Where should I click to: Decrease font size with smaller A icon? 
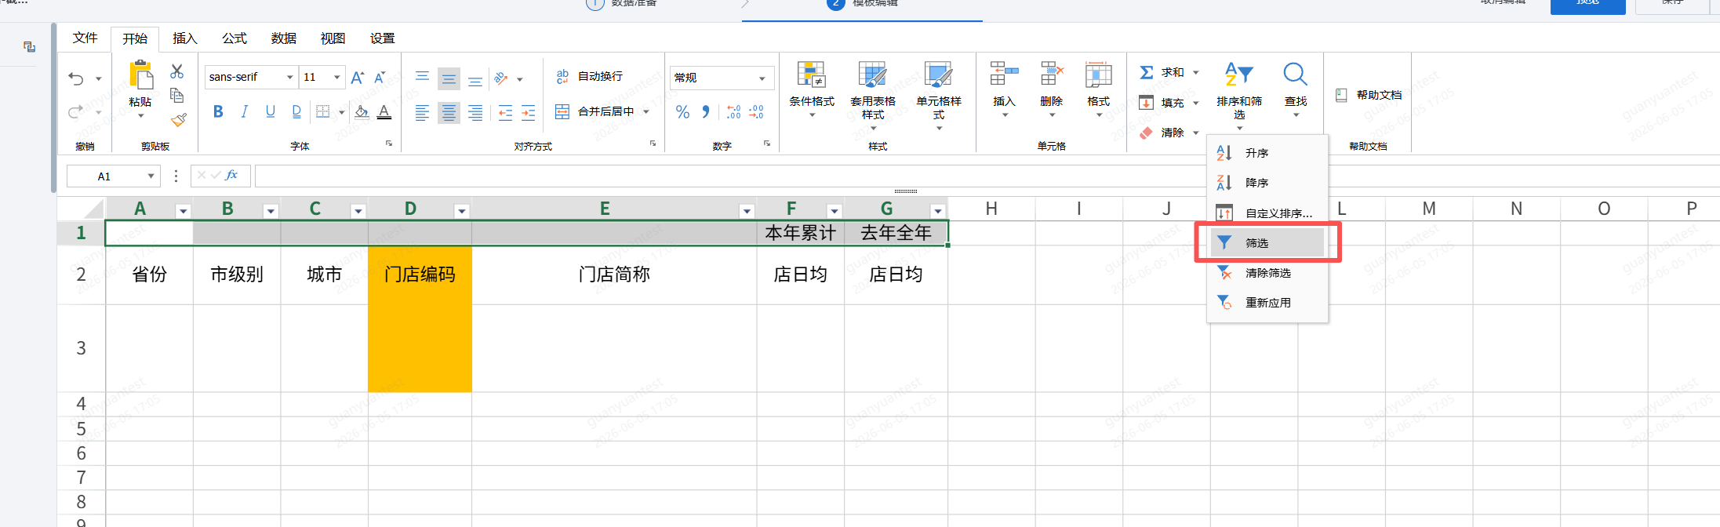click(x=380, y=77)
